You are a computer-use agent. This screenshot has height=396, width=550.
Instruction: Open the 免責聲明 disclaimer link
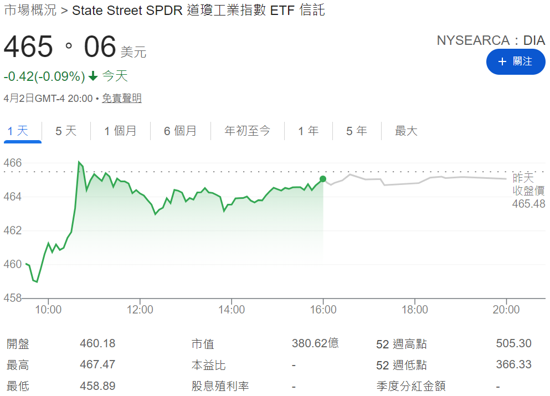point(122,99)
